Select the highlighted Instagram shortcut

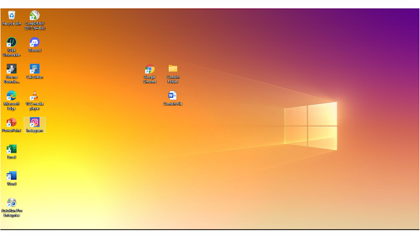tap(35, 125)
